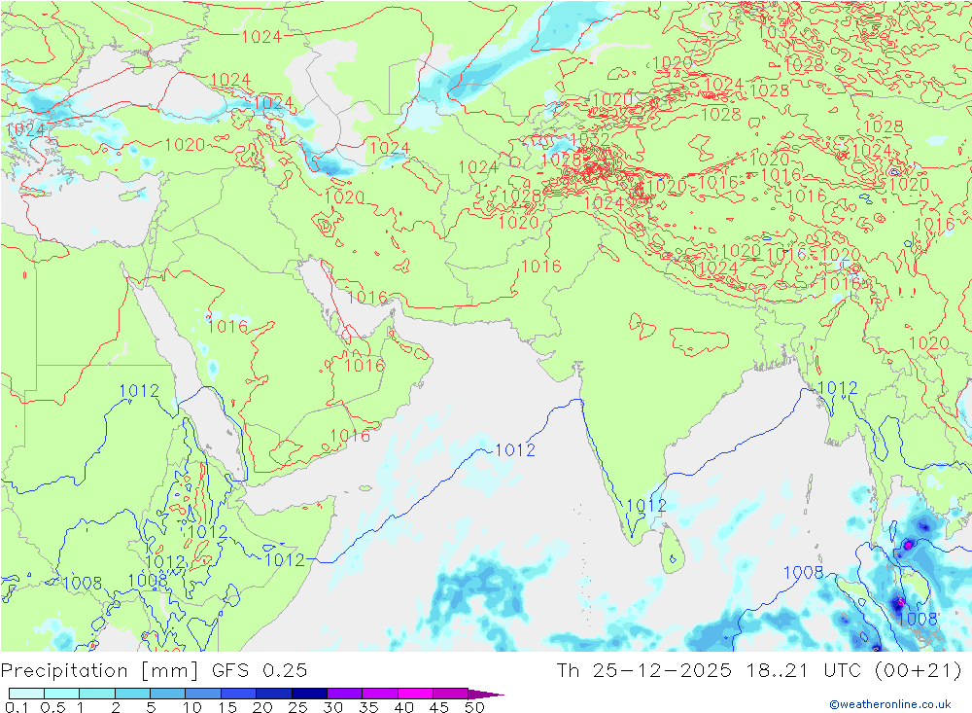Select the 25–30 mm navy legend swatch
972x713 pixels.
309,694
